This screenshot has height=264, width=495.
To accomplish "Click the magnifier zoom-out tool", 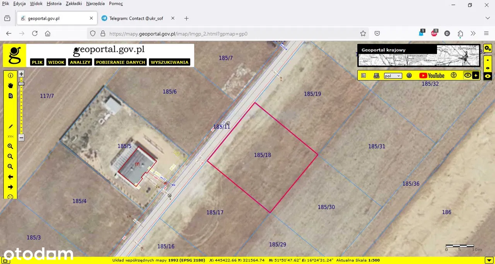I will (x=10, y=156).
